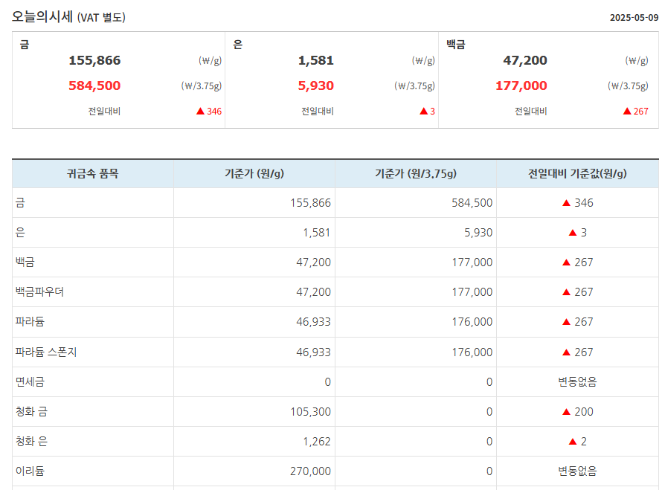Image resolution: width=662 pixels, height=490 pixels.
Task: Click up-triangle icon in 금 table row
Action: (567, 203)
